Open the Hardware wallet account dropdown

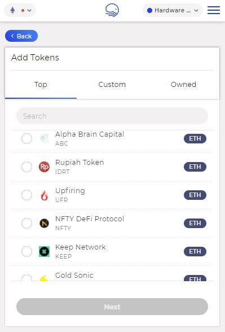pyautogui.click(x=173, y=10)
